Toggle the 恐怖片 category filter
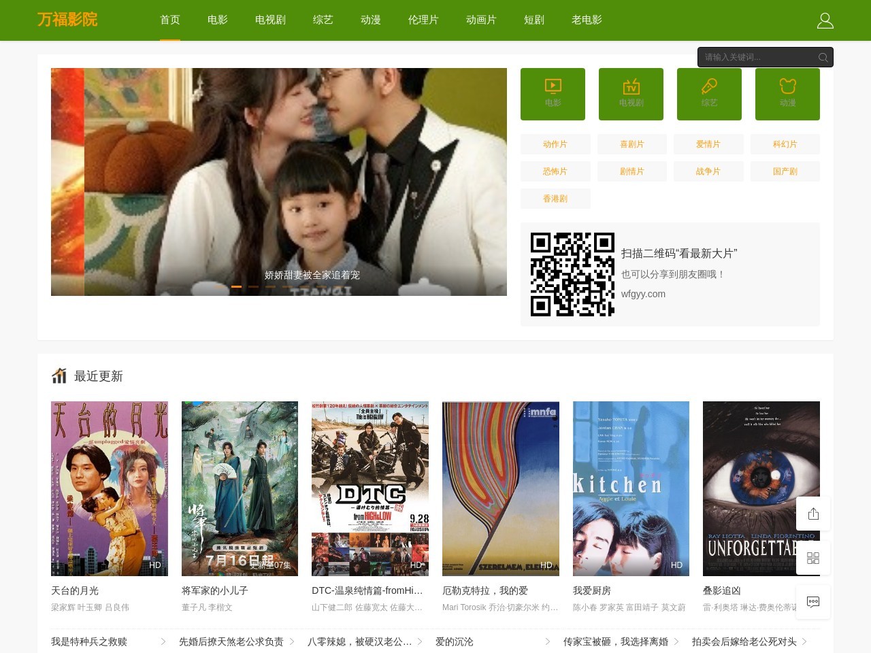The image size is (871, 653). pos(555,171)
